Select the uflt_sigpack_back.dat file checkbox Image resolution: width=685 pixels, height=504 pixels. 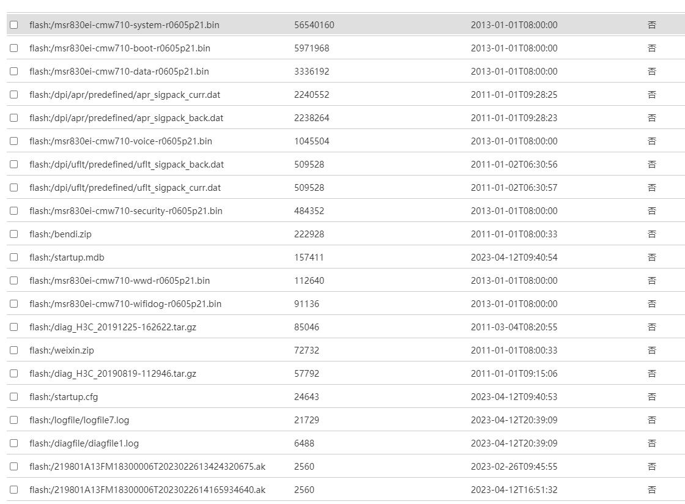point(14,165)
